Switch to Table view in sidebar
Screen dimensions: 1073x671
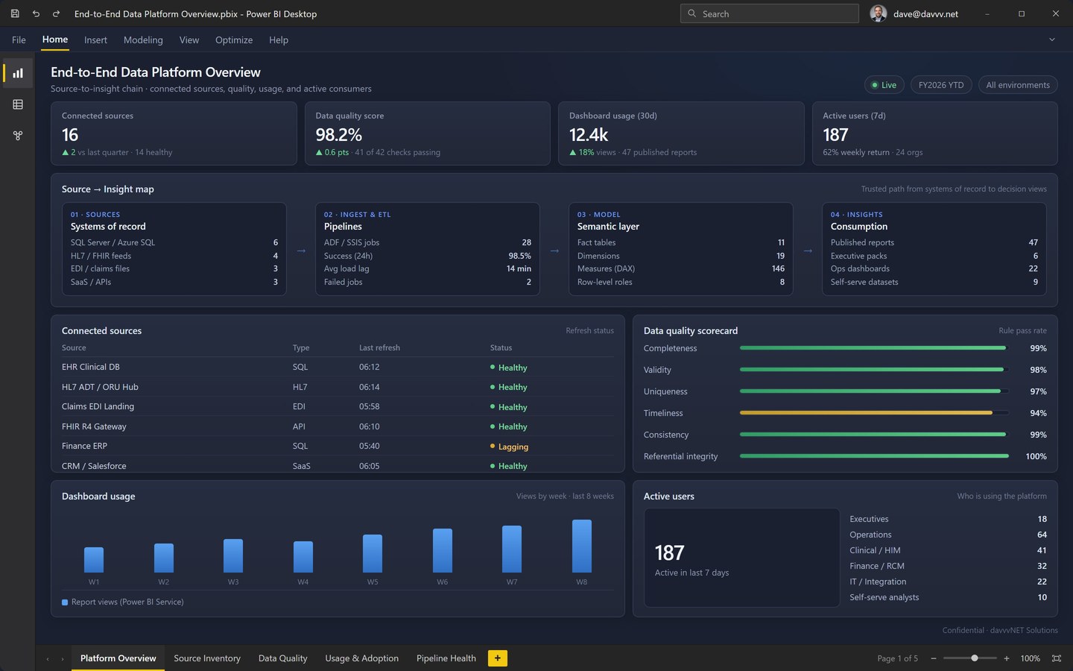click(18, 104)
